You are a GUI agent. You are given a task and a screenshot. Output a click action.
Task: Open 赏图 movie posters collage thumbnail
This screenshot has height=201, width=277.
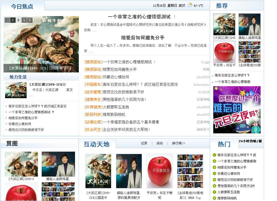click(x=58, y=192)
